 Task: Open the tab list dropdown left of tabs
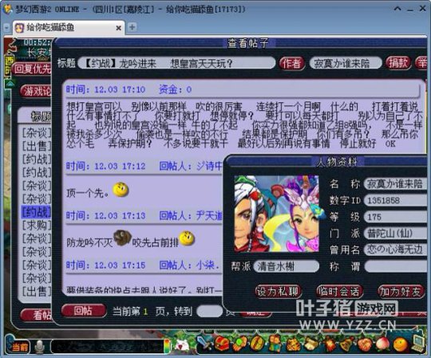click(6, 28)
